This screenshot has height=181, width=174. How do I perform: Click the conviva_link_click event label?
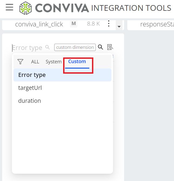(39, 24)
